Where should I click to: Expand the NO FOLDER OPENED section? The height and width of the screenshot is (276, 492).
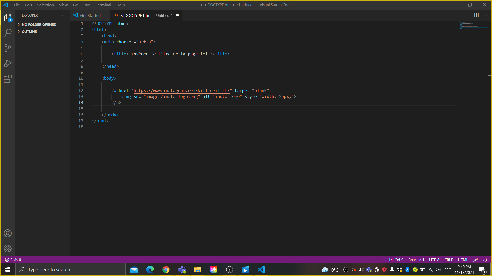(x=39, y=24)
